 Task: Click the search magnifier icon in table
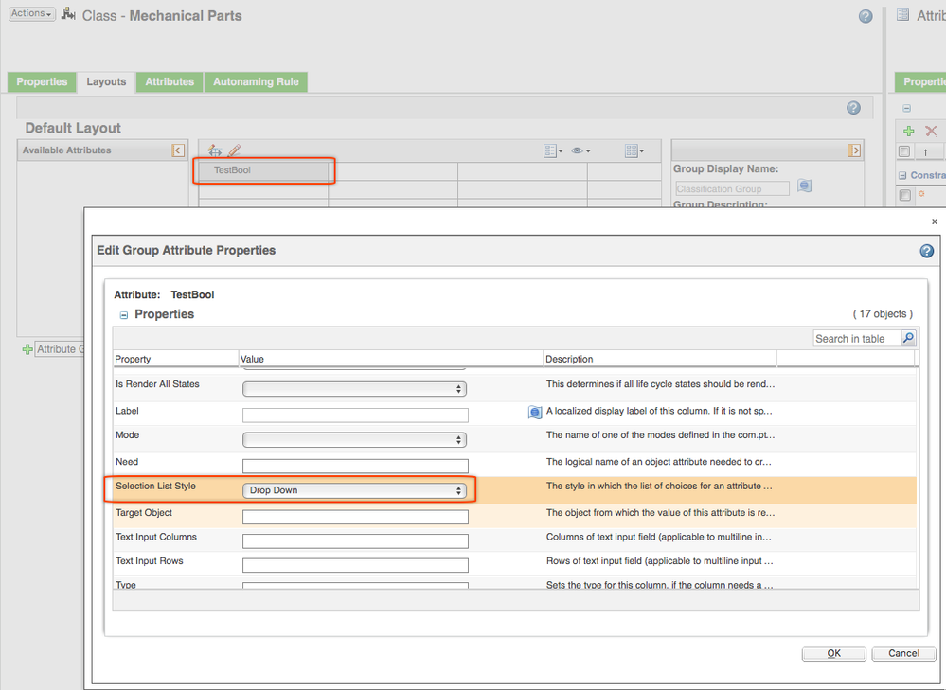click(907, 338)
